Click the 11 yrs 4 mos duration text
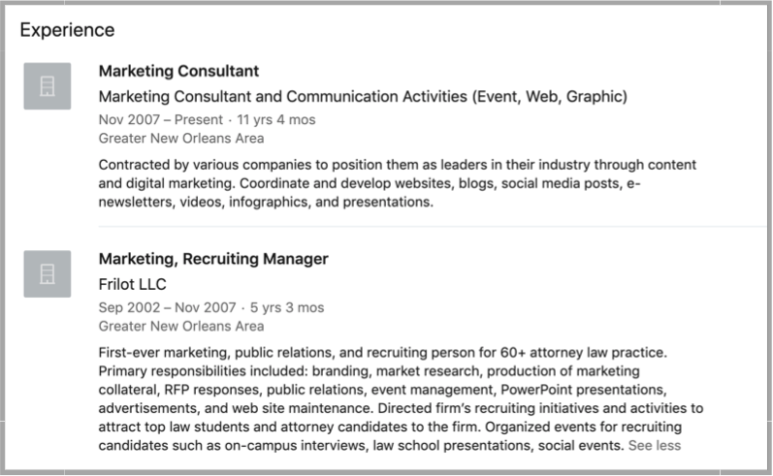Image resolution: width=773 pixels, height=476 pixels. 276,120
